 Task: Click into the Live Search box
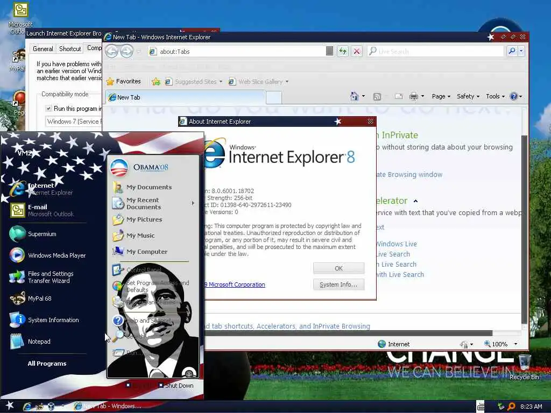click(436, 51)
